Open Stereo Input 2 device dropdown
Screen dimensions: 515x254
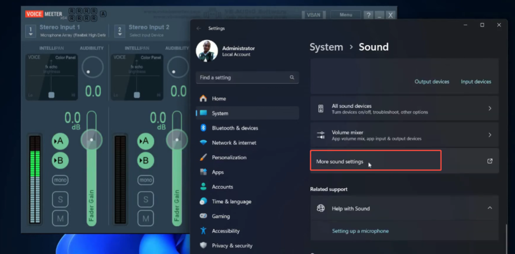click(x=120, y=31)
